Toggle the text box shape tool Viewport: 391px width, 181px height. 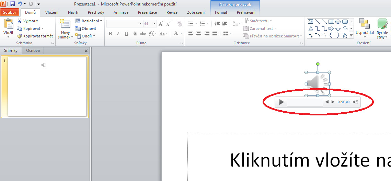(311, 22)
